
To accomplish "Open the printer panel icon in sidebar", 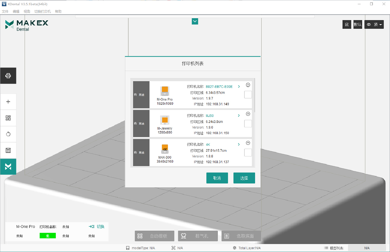I will [x=8, y=76].
